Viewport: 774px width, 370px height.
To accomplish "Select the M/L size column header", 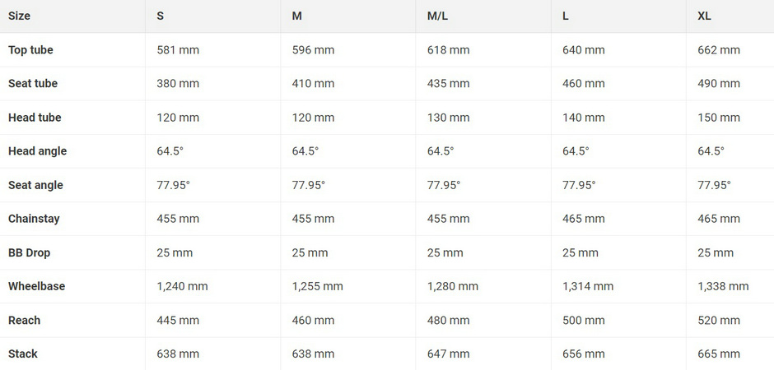I will [437, 16].
